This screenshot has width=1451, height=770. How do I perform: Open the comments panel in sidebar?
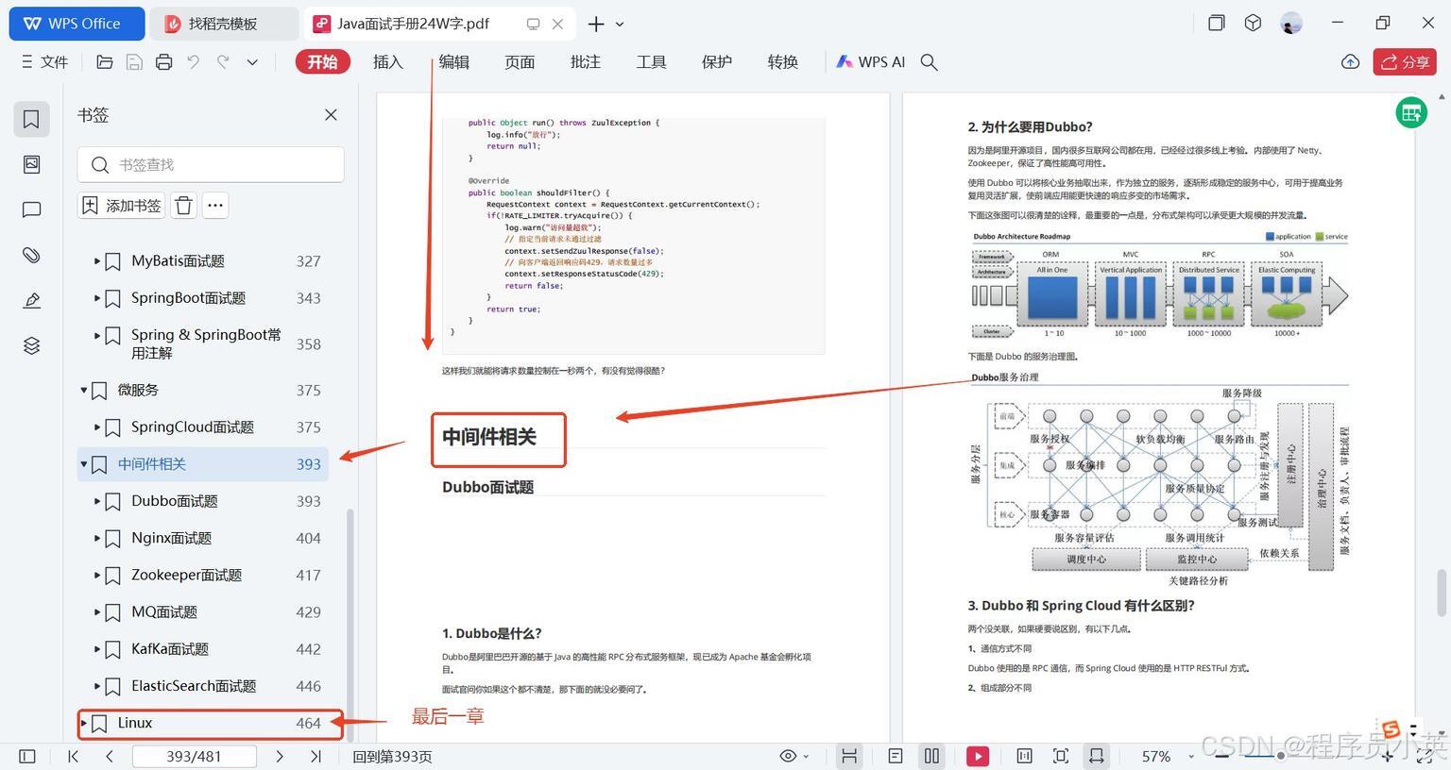click(x=31, y=209)
